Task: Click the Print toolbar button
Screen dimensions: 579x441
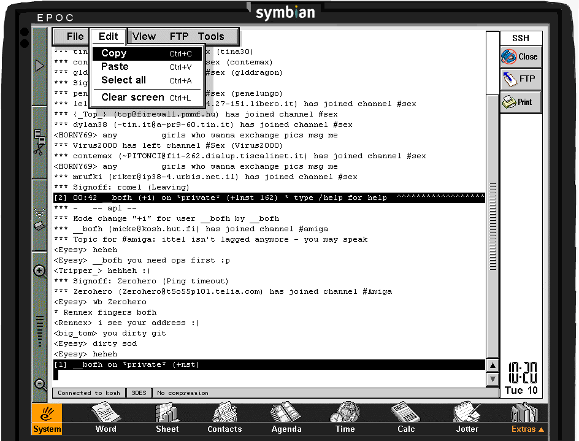Action: tap(521, 102)
